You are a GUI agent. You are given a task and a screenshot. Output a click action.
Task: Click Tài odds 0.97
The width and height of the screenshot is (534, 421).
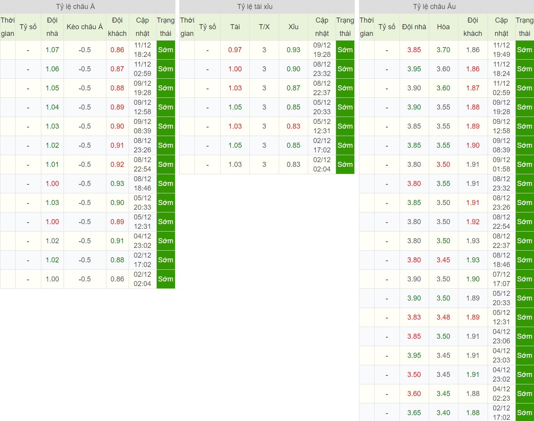point(235,50)
